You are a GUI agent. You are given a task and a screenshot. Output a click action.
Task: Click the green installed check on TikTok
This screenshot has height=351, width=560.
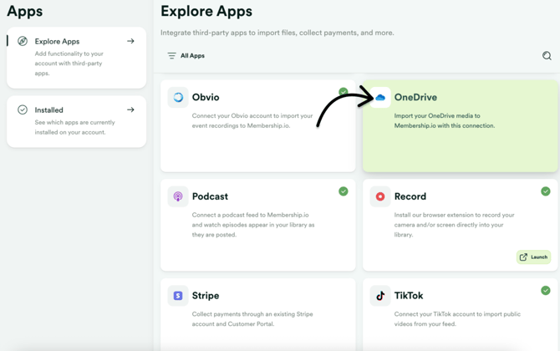pyautogui.click(x=545, y=291)
